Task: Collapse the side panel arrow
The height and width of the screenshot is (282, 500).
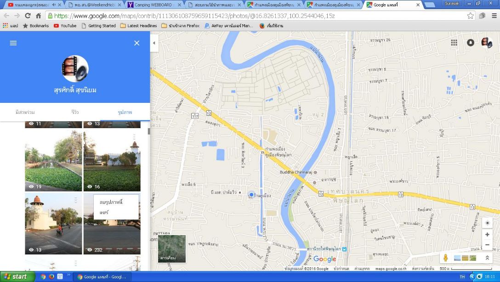Action: point(154,43)
